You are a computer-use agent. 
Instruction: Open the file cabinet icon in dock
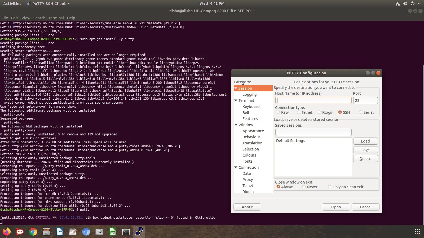pyautogui.click(x=46, y=232)
